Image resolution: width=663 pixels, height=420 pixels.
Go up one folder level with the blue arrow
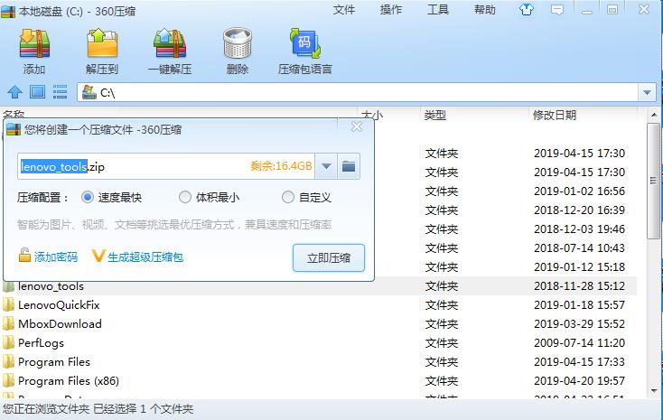click(x=14, y=92)
